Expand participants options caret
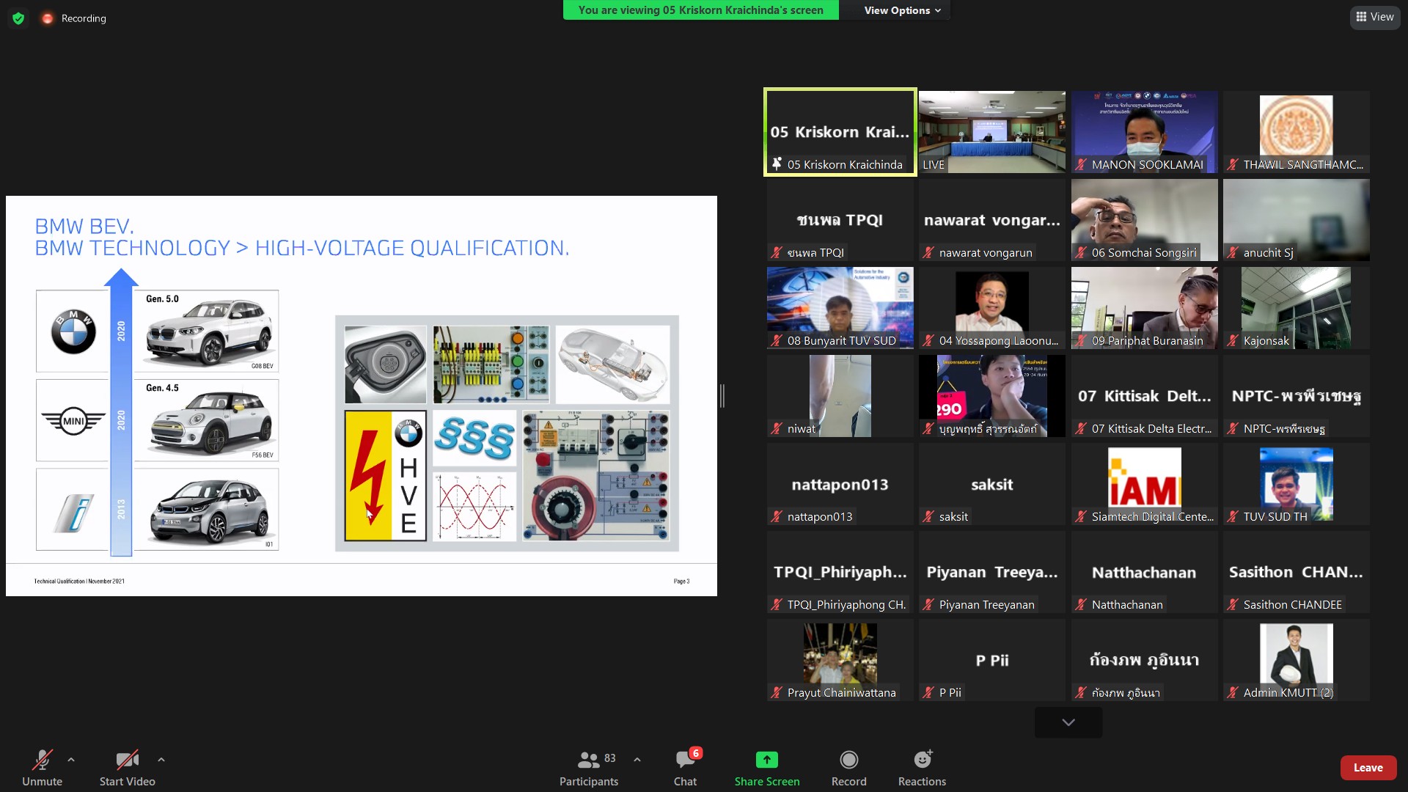The image size is (1408, 792). (637, 760)
